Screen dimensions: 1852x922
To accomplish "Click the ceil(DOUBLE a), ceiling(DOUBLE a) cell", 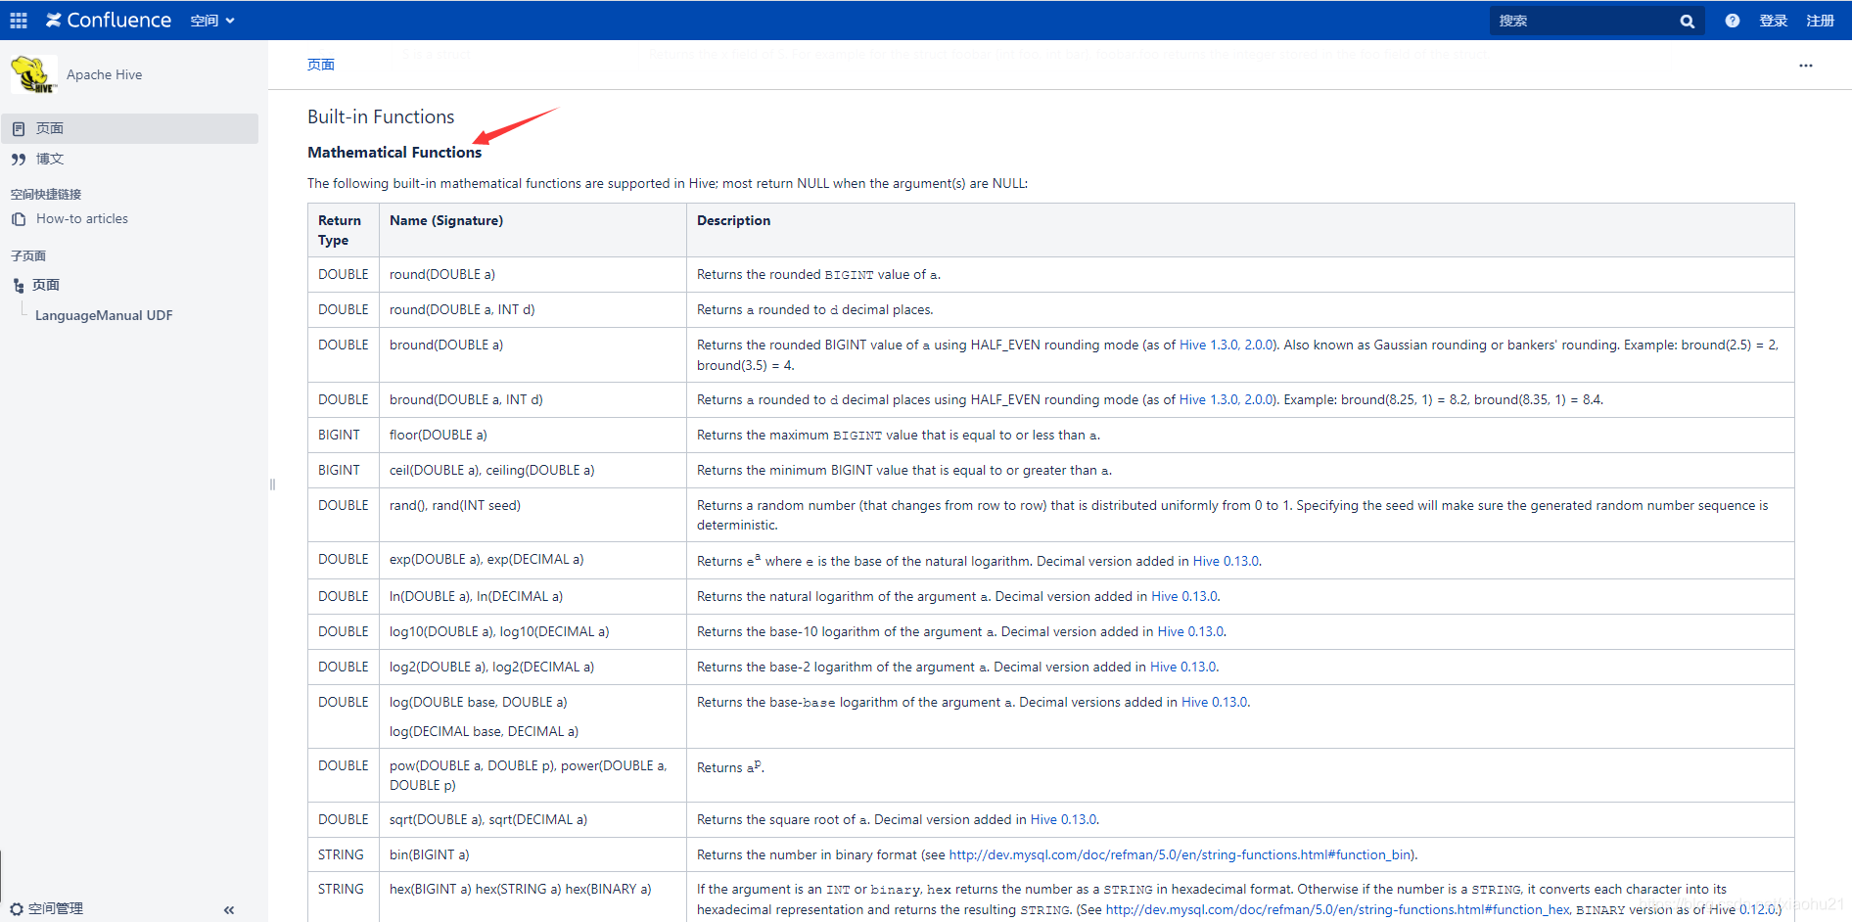I will point(532,470).
